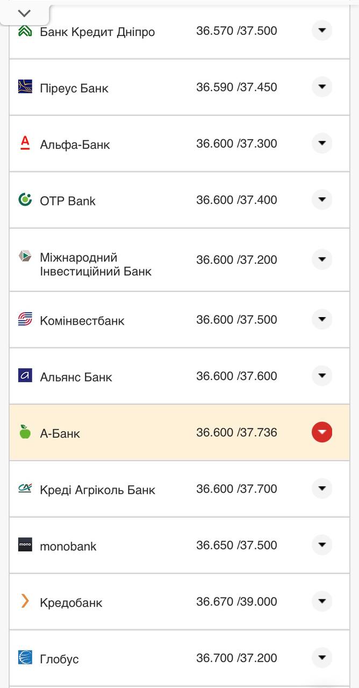The width and height of the screenshot is (359, 688).
Task: Click the orange Кредобанк arrow logo
Action: tap(24, 602)
